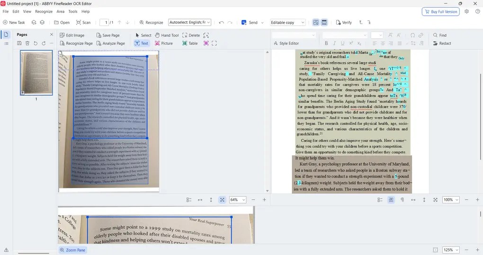Run Recognize Page on the current page
483x255 pixels.
(76, 43)
